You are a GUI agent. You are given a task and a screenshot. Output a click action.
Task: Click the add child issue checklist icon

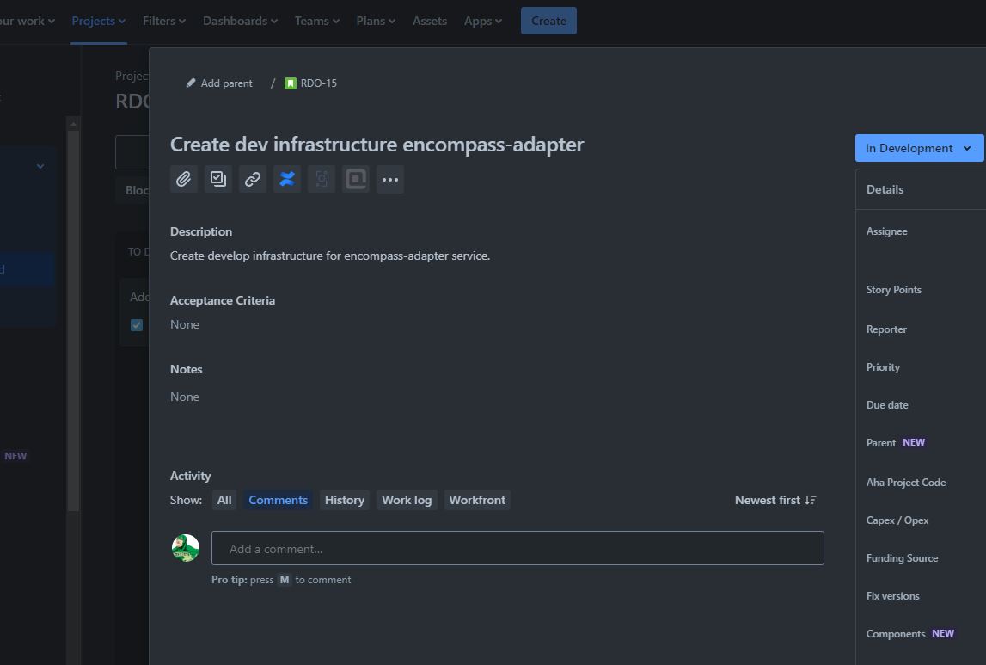[x=218, y=179]
